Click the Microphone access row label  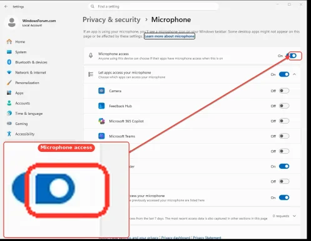(x=113, y=54)
